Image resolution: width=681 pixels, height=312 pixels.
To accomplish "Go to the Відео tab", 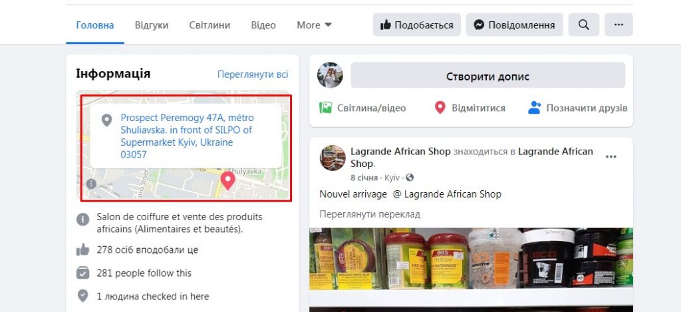I will (263, 25).
